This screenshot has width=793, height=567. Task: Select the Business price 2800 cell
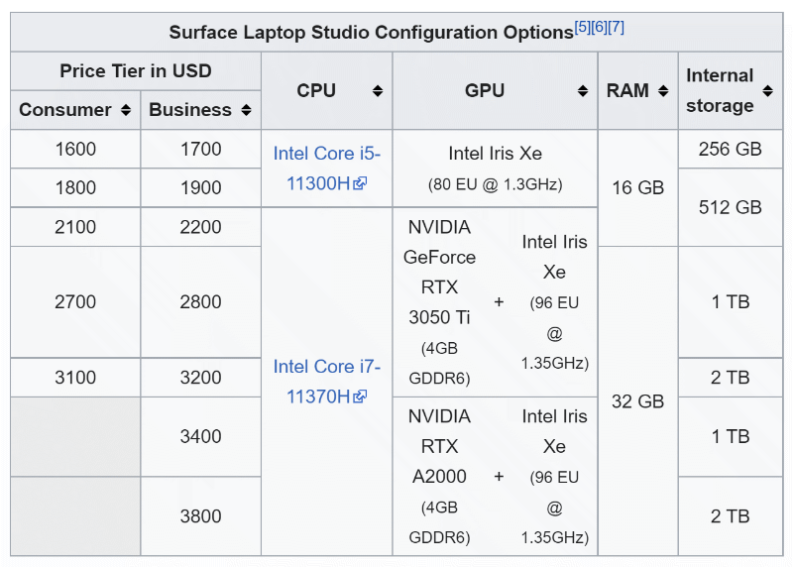click(201, 302)
